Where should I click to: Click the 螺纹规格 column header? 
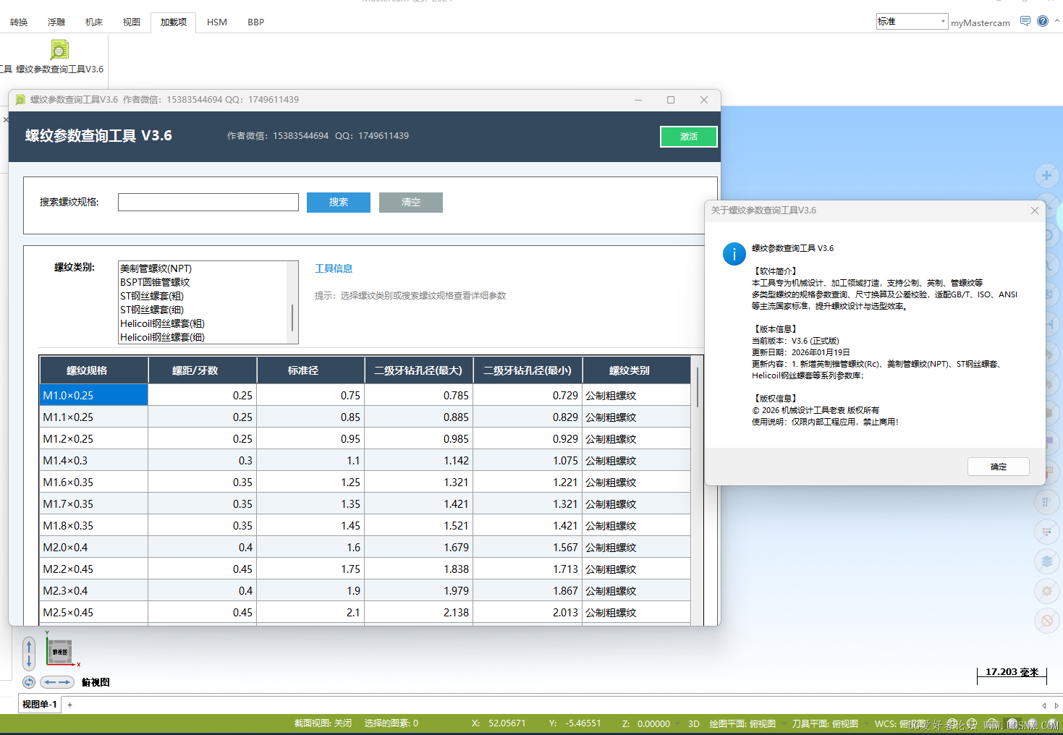[94, 370]
